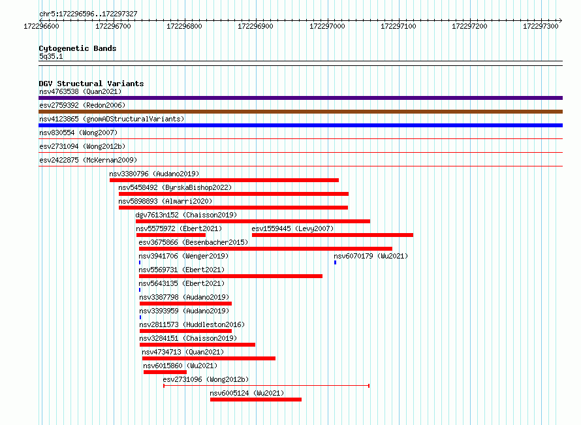581x425 pixels.
Task: Select the brown esv2759392 variant bar
Action: pyautogui.click(x=300, y=112)
